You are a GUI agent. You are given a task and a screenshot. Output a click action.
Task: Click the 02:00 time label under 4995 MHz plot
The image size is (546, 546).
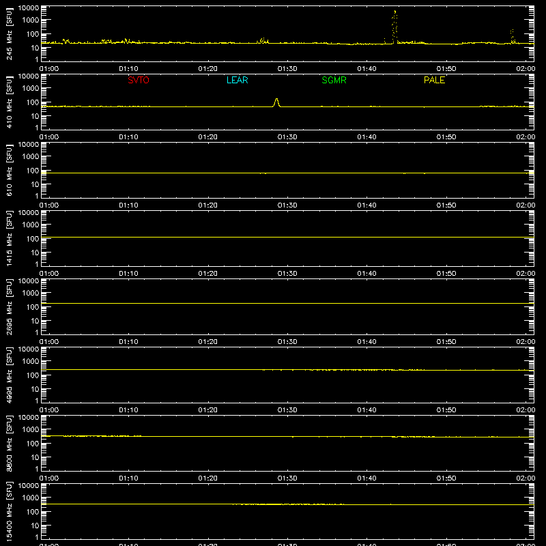point(526,410)
